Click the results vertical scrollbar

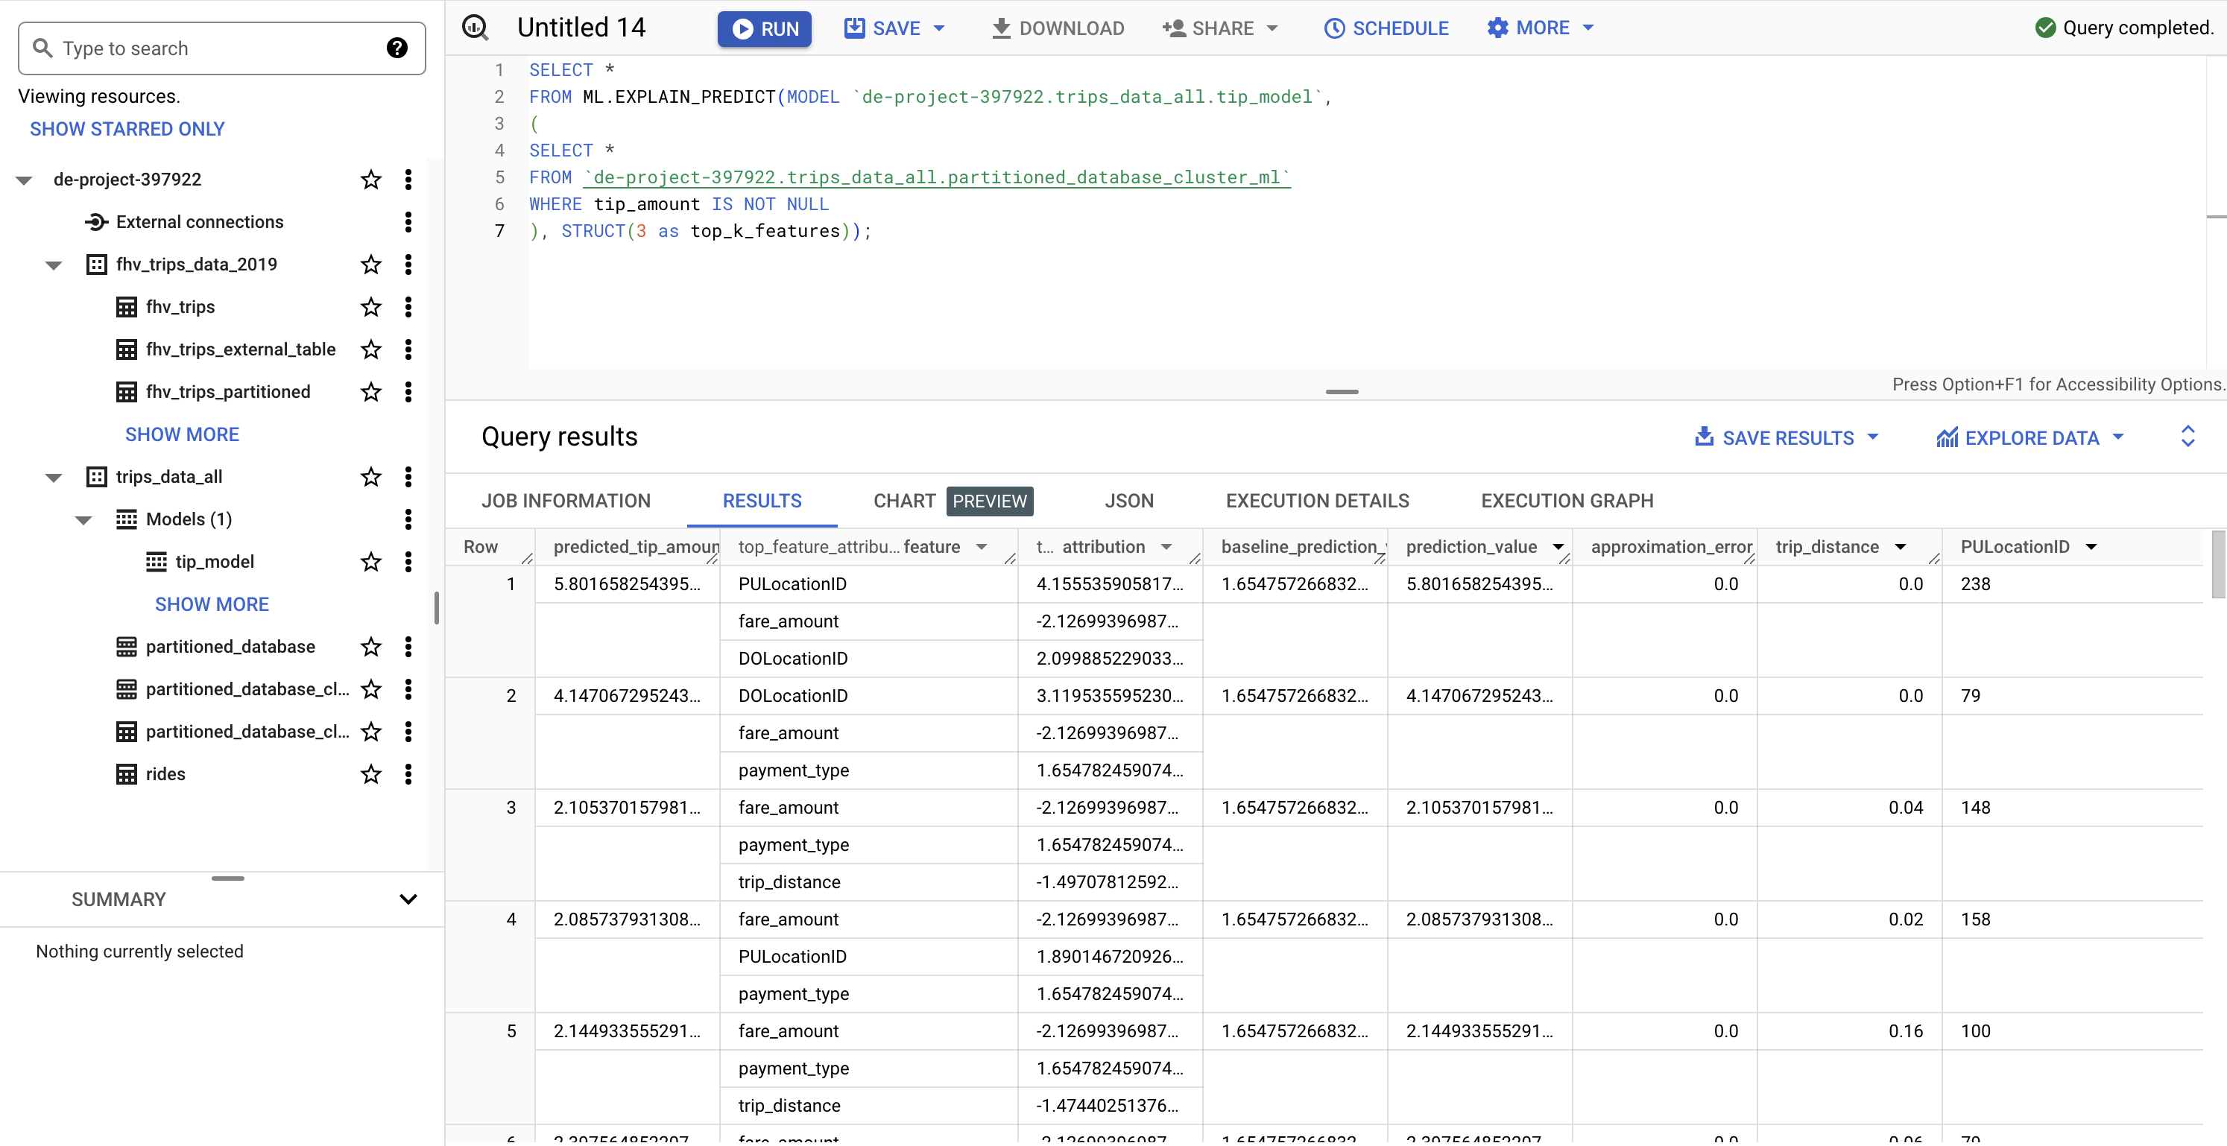click(x=2218, y=566)
